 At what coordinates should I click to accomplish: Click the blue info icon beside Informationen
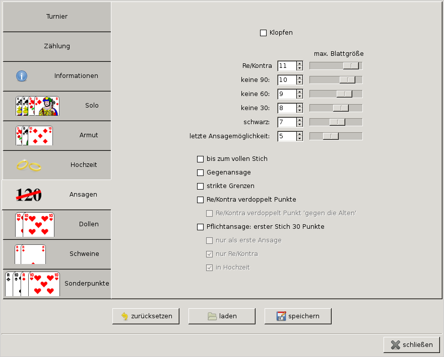(22, 76)
